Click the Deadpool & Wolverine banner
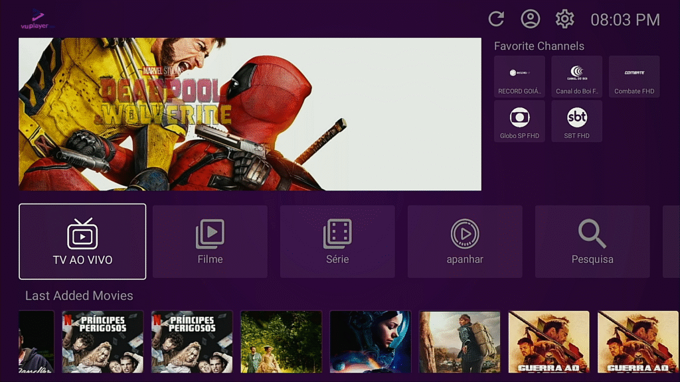Screen dimensions: 680x382 click(x=250, y=114)
